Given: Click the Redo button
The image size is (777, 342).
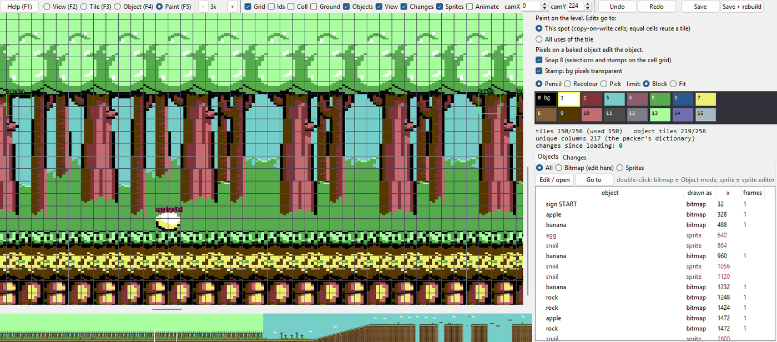Looking at the screenshot, I should pos(657,7).
